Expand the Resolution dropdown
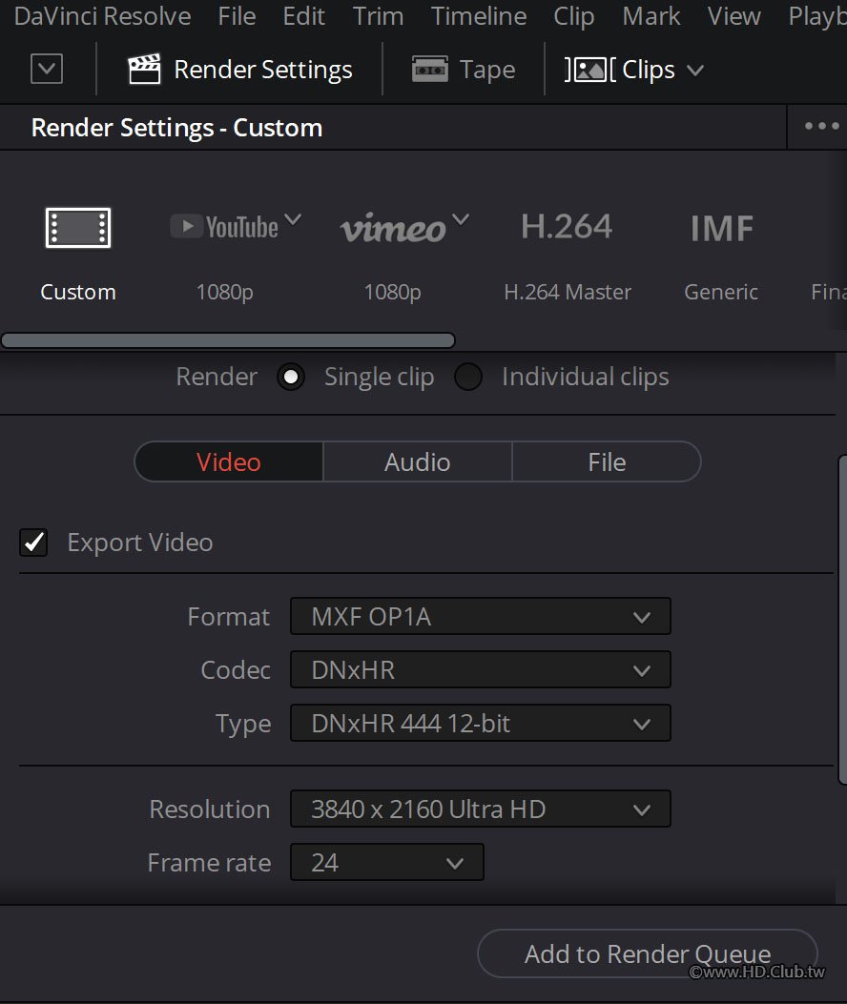The image size is (847, 1004). [x=480, y=809]
